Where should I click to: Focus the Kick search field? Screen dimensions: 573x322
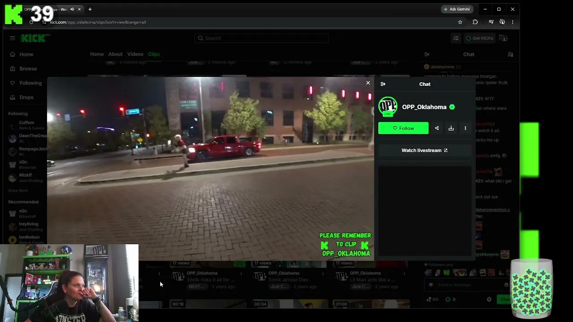click(261, 38)
